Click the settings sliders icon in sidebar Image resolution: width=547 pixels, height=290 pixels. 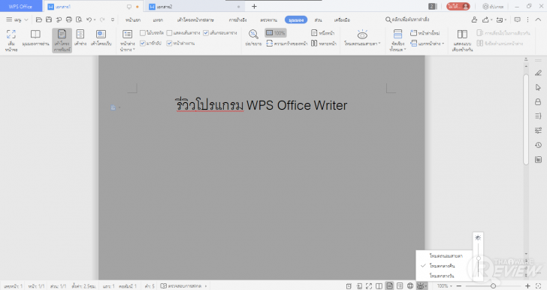[x=538, y=131]
